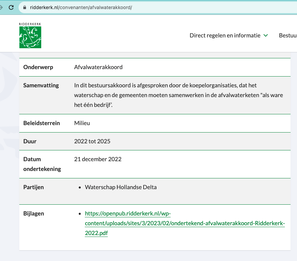This screenshot has width=297, height=261.
Task: Select the 'Waterschap Hollandse Delta' bullet entry
Action: click(x=120, y=187)
